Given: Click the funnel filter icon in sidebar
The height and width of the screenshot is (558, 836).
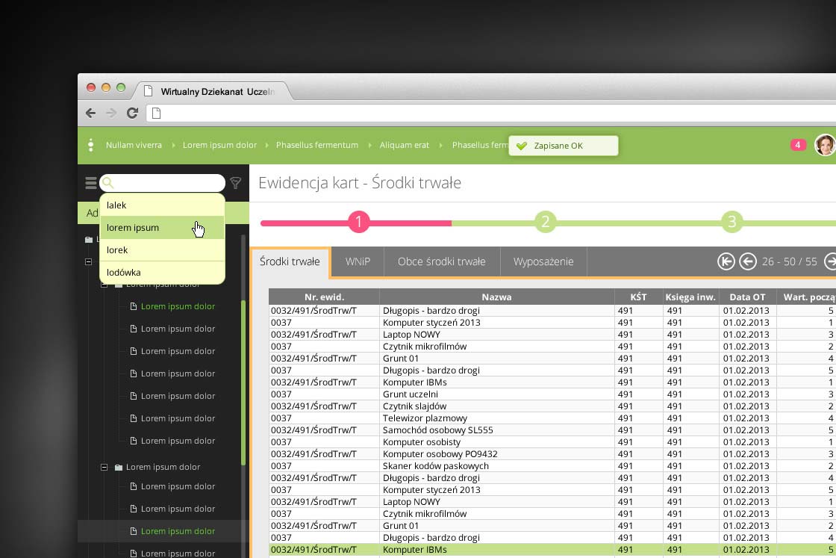Looking at the screenshot, I should 236,183.
